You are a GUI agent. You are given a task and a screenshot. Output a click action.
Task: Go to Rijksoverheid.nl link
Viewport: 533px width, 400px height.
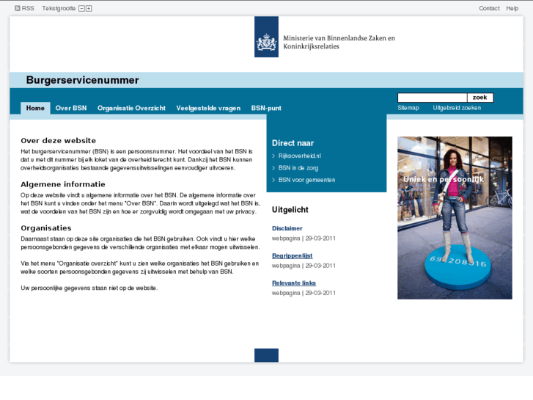299,156
